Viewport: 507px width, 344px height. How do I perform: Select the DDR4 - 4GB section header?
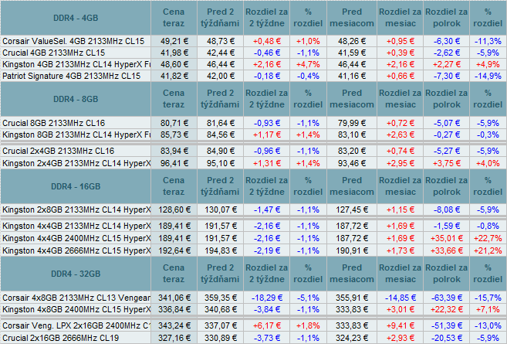pyautogui.click(x=76, y=18)
